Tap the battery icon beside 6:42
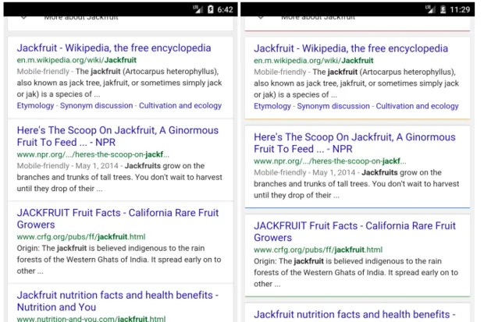Image resolution: width=484 pixels, height=322 pixels. pyautogui.click(x=211, y=9)
